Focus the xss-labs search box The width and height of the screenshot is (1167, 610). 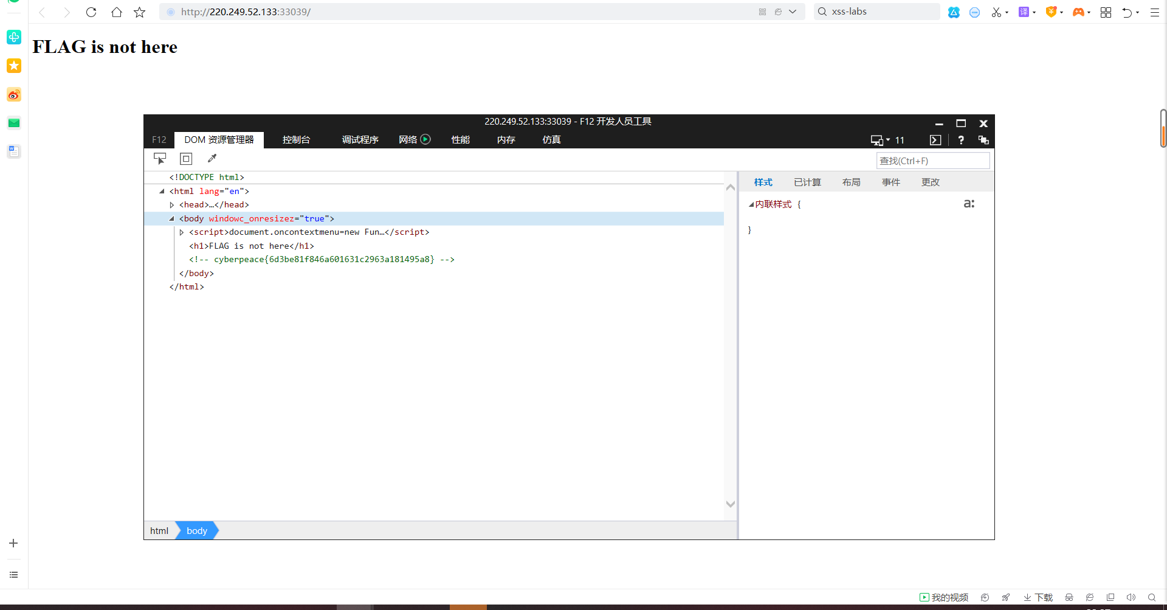[x=877, y=12]
